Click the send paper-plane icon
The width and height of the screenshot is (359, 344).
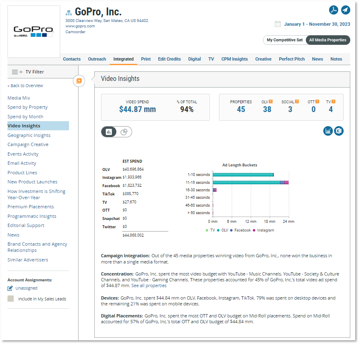[x=345, y=10]
